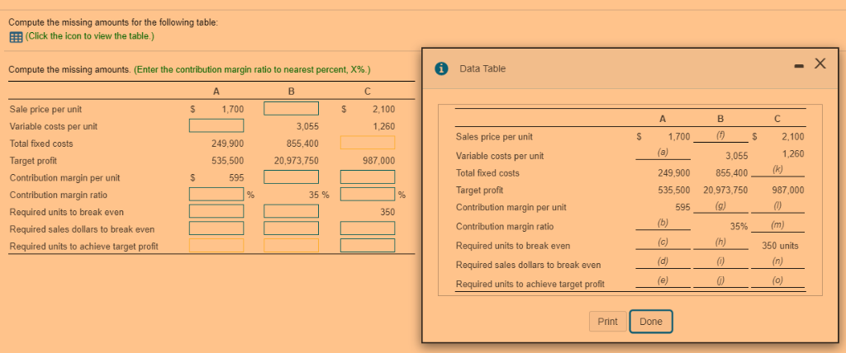Click the '350 units' value in Data Table
846x353 pixels.
click(780, 246)
